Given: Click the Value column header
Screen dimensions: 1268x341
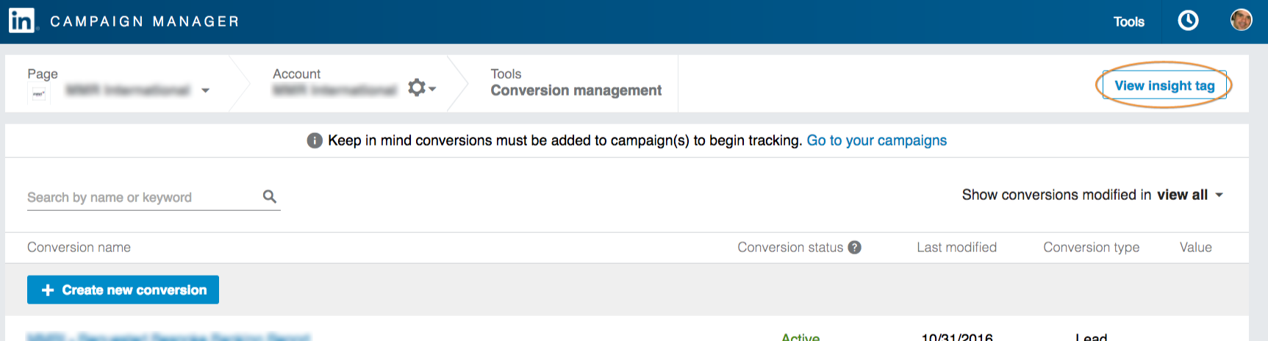Looking at the screenshot, I should (1195, 248).
